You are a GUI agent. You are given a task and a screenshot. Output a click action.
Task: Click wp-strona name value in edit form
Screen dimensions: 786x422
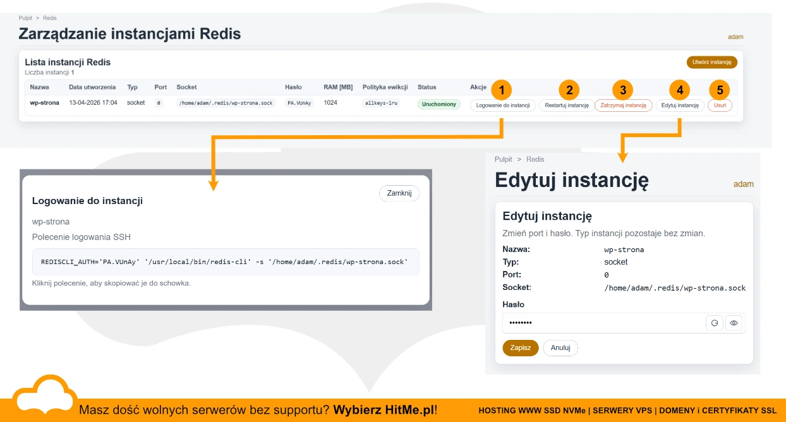pyautogui.click(x=624, y=250)
